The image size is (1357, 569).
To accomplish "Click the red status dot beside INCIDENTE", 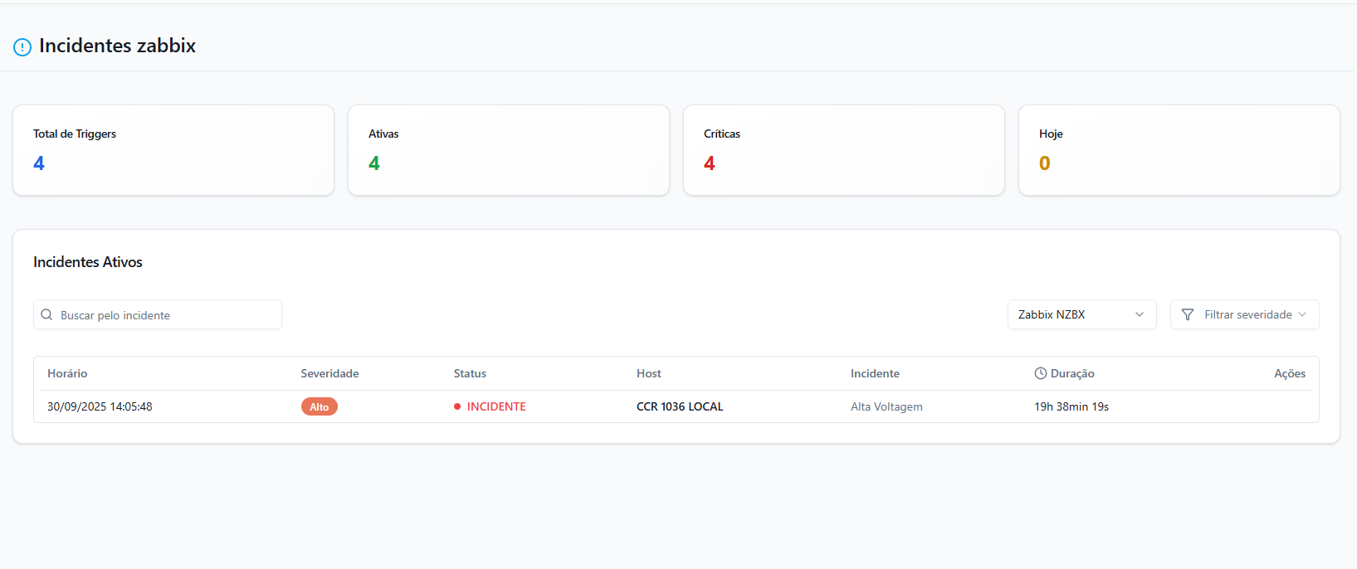I will click(457, 406).
